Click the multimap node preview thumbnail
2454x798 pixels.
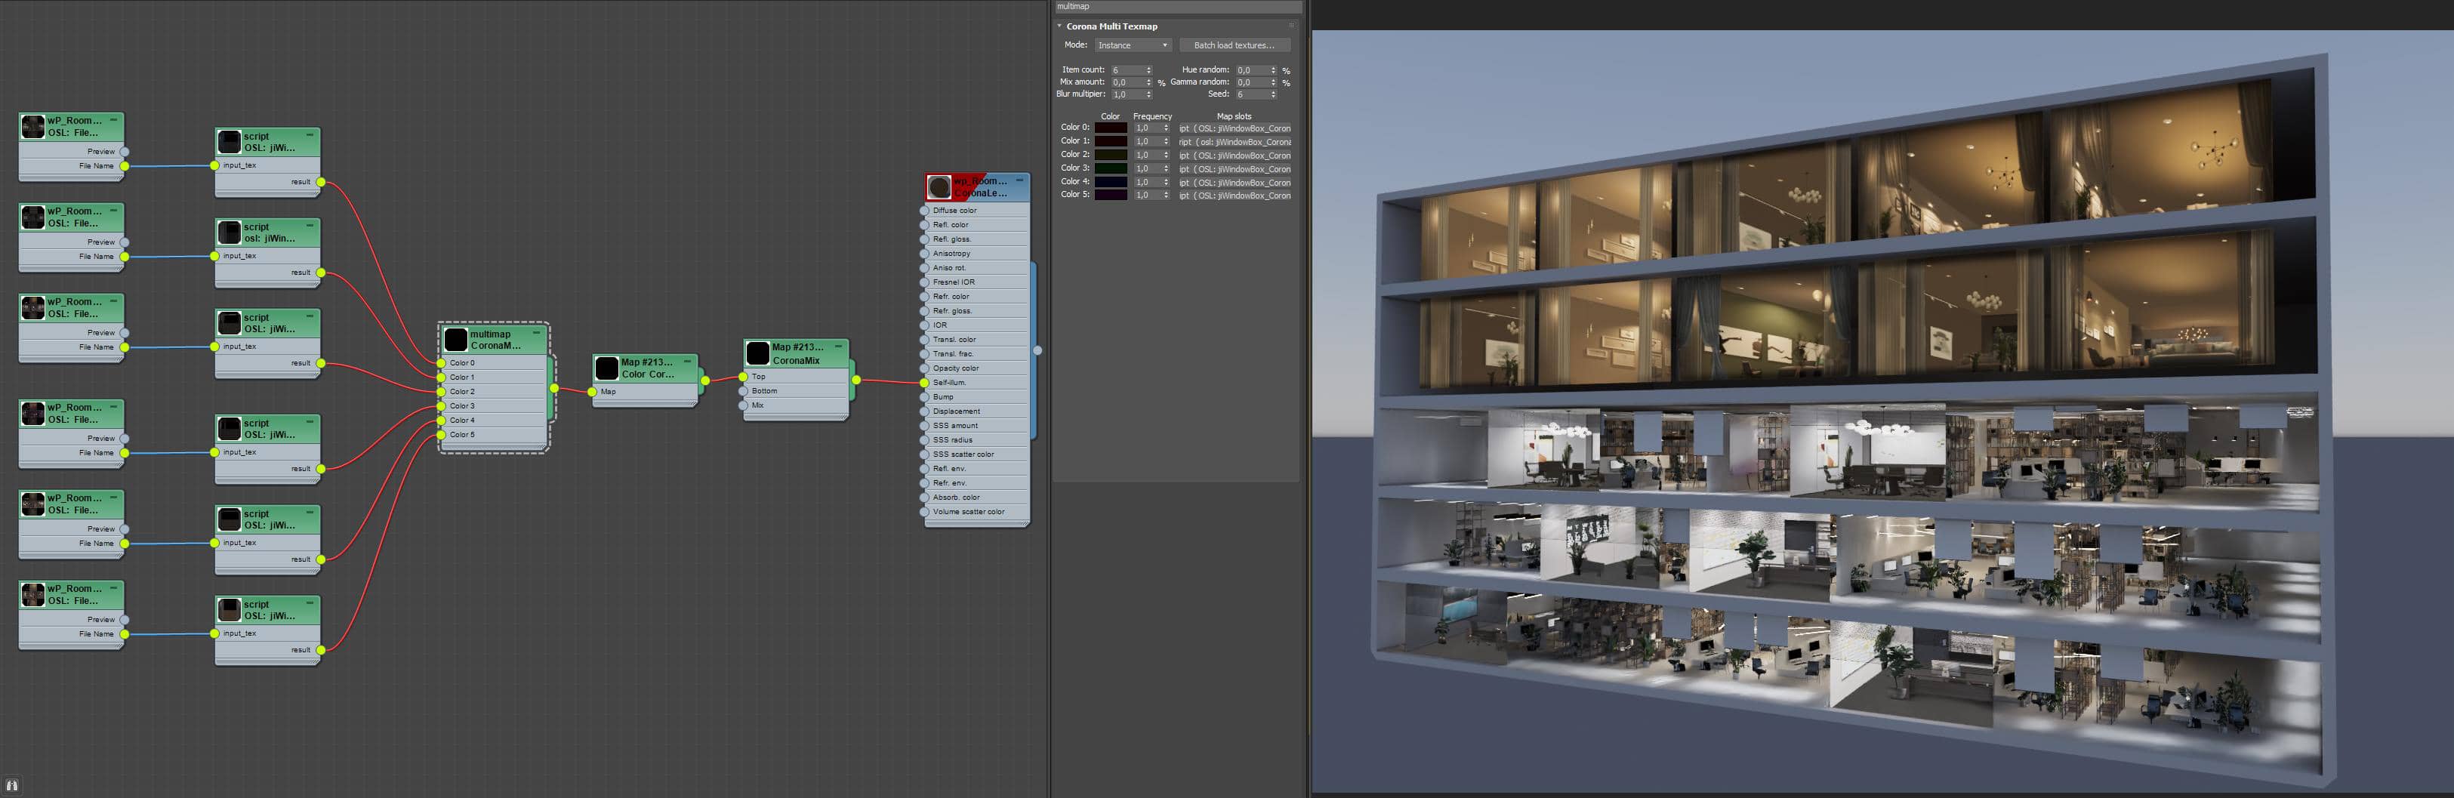456,340
